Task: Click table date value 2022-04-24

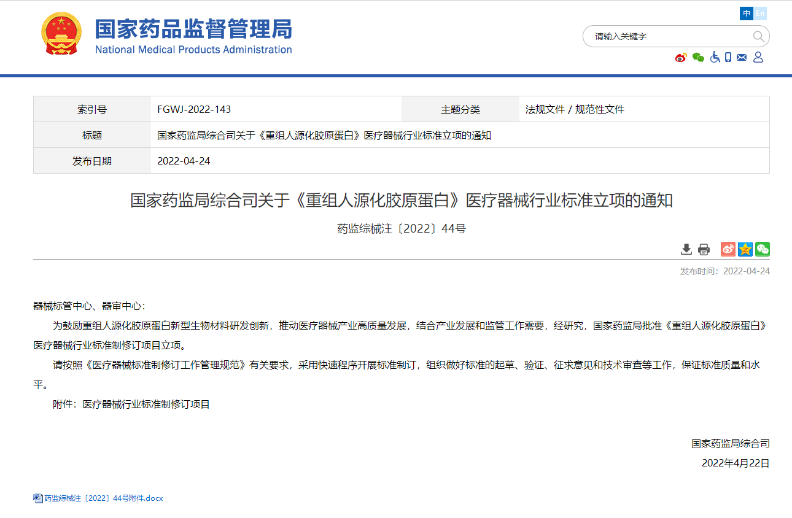Action: click(184, 161)
